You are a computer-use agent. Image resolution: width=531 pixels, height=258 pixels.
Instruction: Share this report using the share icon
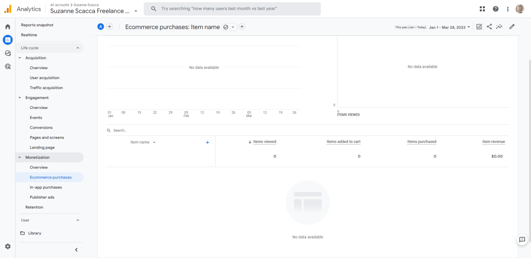(489, 27)
